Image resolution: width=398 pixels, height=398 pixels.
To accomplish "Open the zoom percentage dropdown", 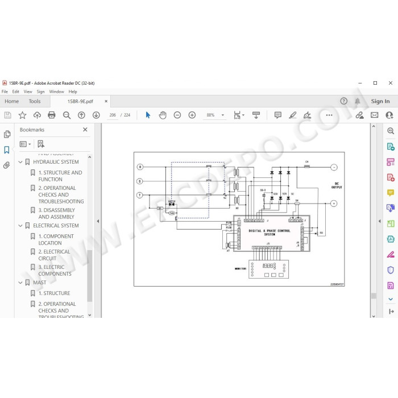I will point(223,115).
